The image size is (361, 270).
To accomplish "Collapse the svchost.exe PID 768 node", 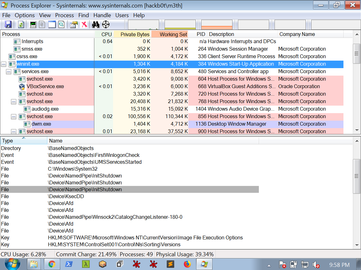I will click(x=14, y=102).
